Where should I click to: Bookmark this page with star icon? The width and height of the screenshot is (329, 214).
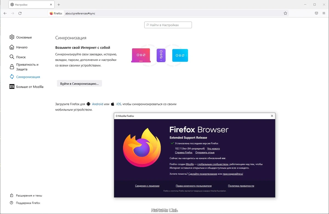(x=285, y=13)
